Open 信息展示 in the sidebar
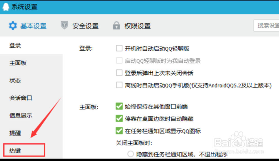This screenshot has height=161, width=279. (21, 115)
